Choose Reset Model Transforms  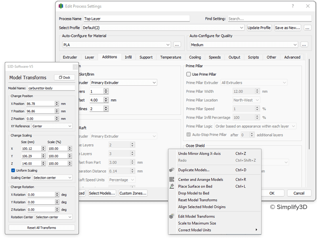point(215,200)
